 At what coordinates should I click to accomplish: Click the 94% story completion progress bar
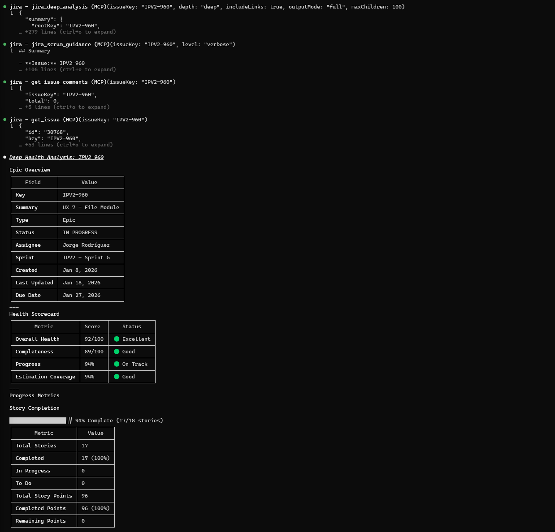pos(40,420)
